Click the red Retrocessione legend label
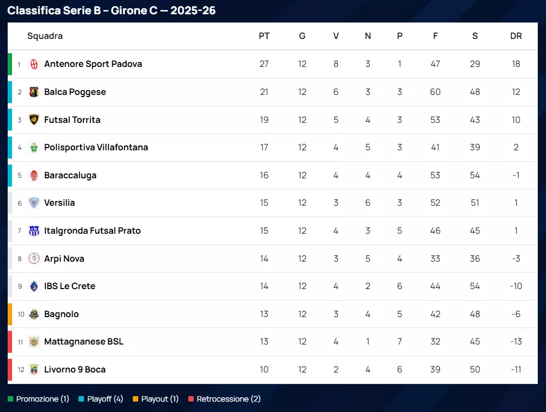 [228, 399]
